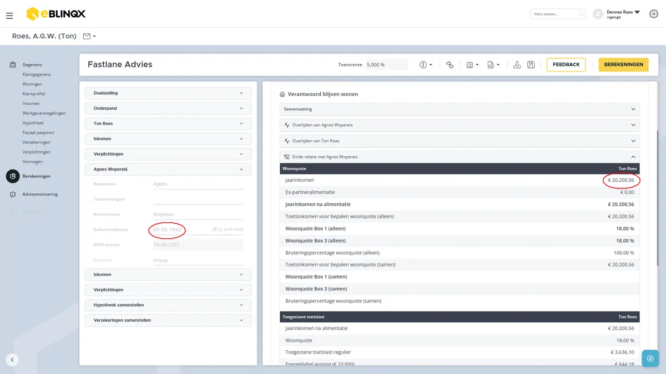Click the search magnifier icon
The height and width of the screenshot is (374, 666).
point(581,14)
